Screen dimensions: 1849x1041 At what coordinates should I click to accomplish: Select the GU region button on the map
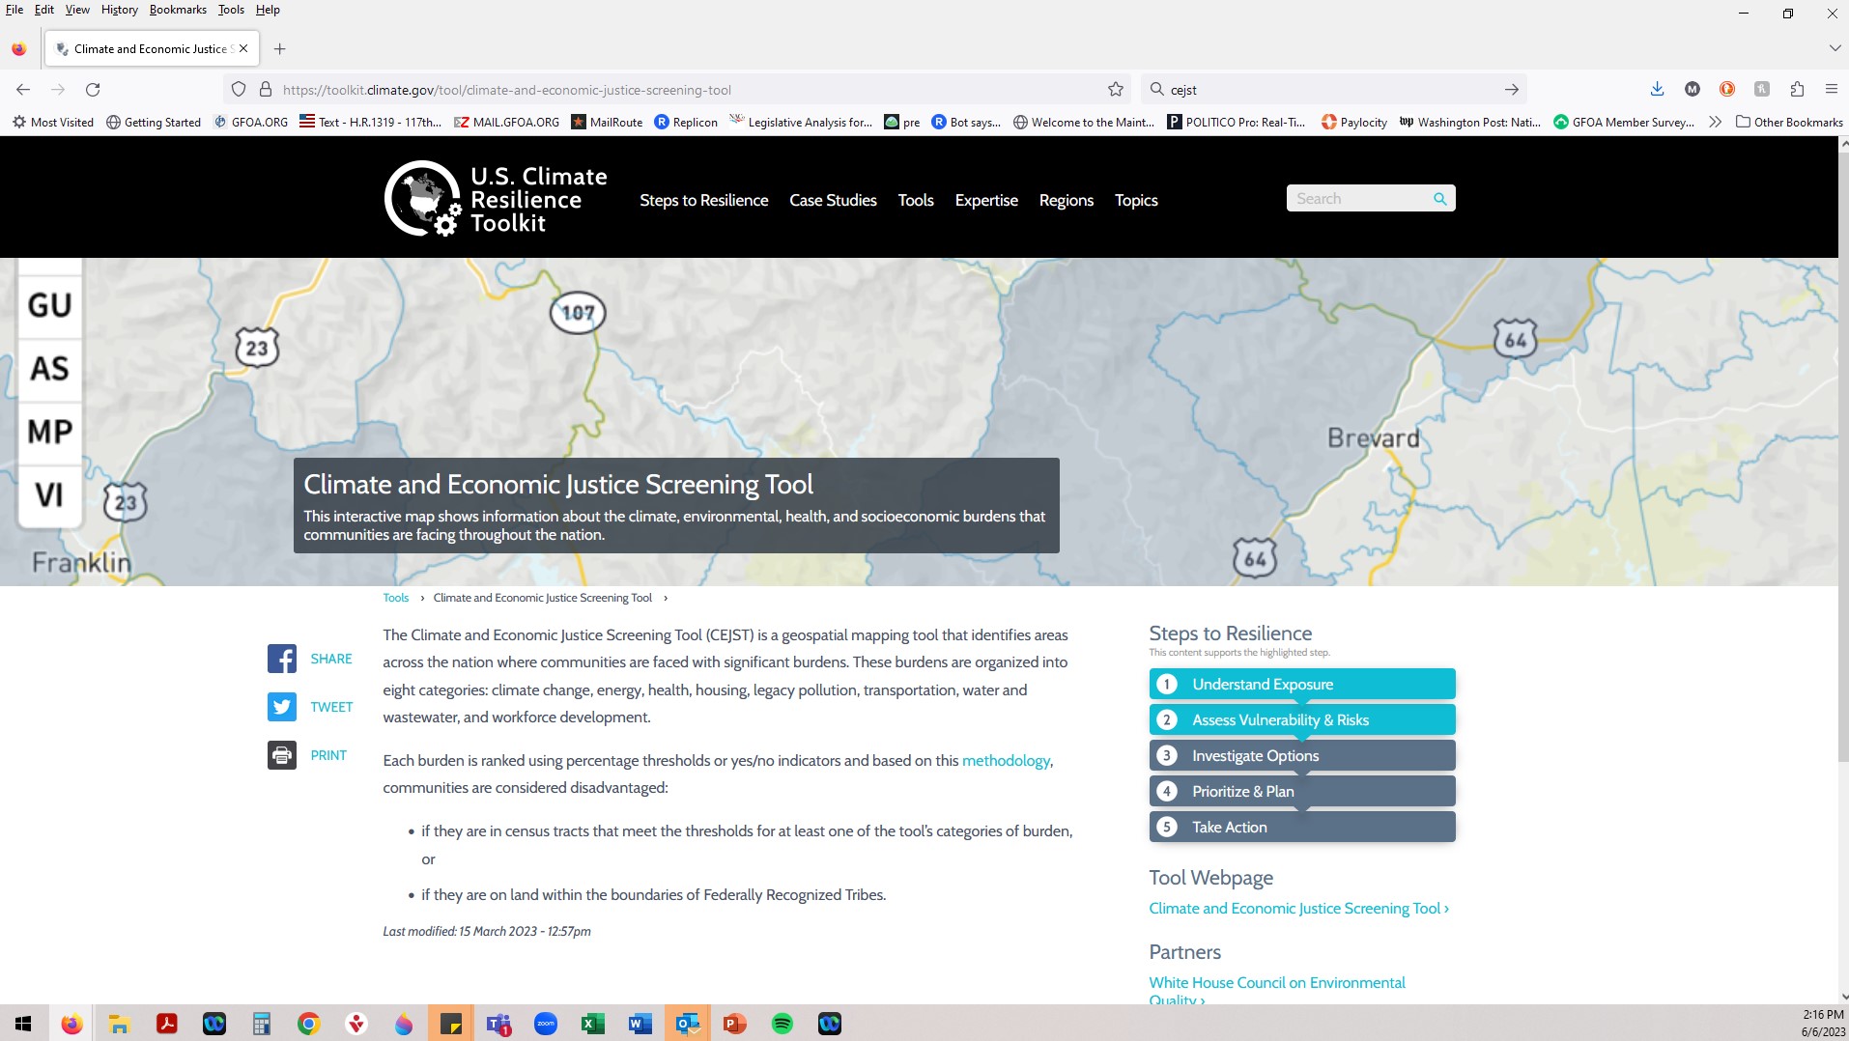(x=49, y=304)
